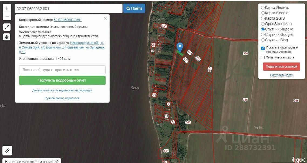This screenshot has width=307, height=163.
Task: Click cadastral number link 52:07:0600032:501
Action: [x=68, y=20]
